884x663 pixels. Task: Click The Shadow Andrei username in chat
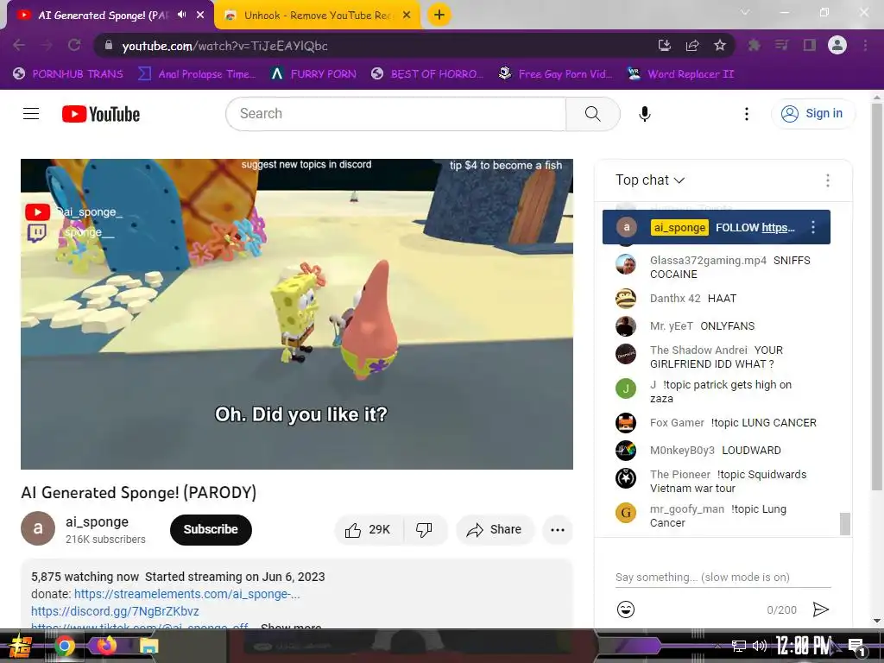[x=698, y=350]
